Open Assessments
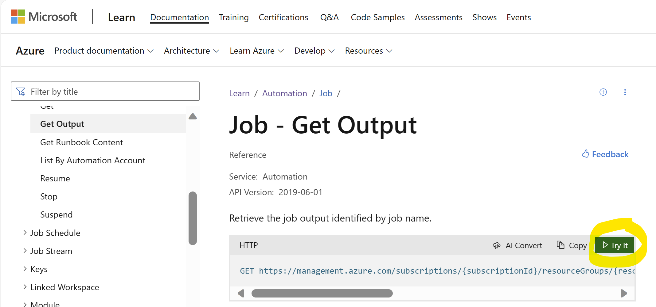The width and height of the screenshot is (656, 307). (x=438, y=17)
